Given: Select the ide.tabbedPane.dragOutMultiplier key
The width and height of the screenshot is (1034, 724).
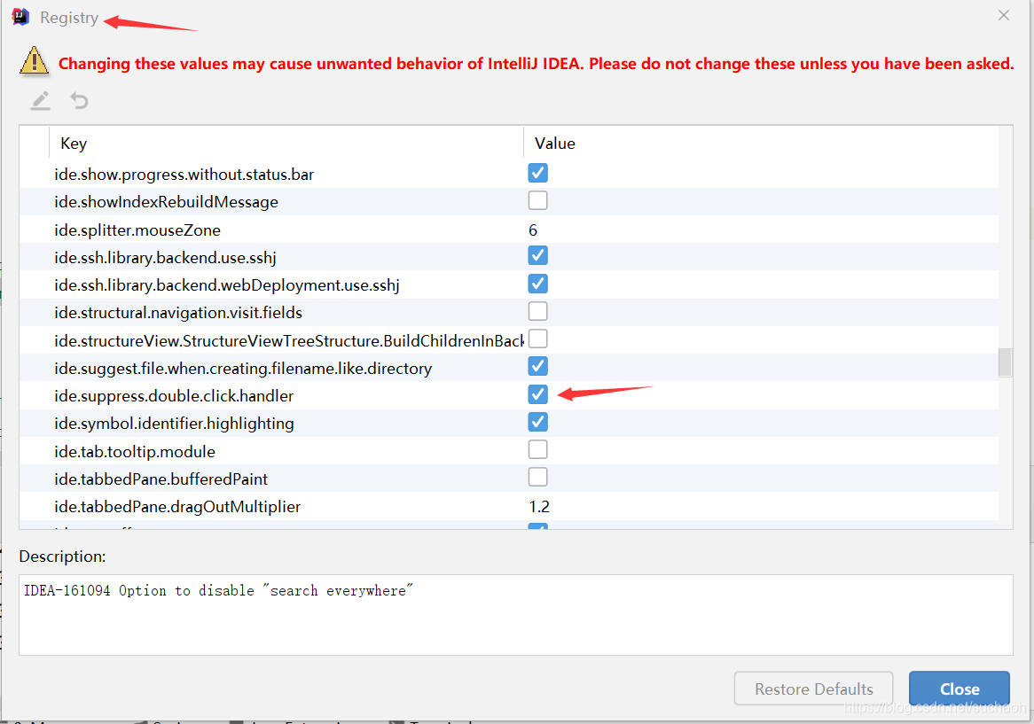Looking at the screenshot, I should [x=176, y=507].
